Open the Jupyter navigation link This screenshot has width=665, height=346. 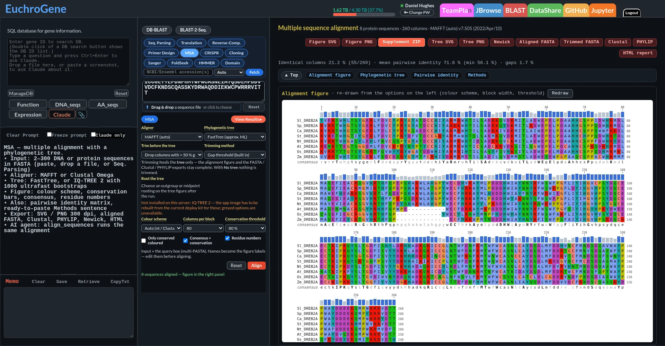(x=602, y=10)
